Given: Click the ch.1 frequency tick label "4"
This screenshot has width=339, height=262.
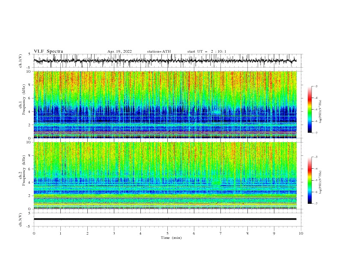Looking at the screenshot, I should pyautogui.click(x=30, y=112).
